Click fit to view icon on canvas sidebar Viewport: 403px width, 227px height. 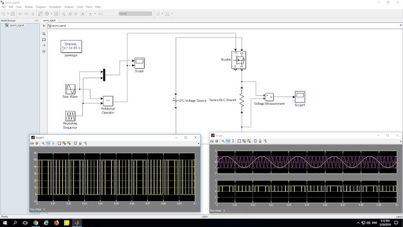click(x=44, y=39)
